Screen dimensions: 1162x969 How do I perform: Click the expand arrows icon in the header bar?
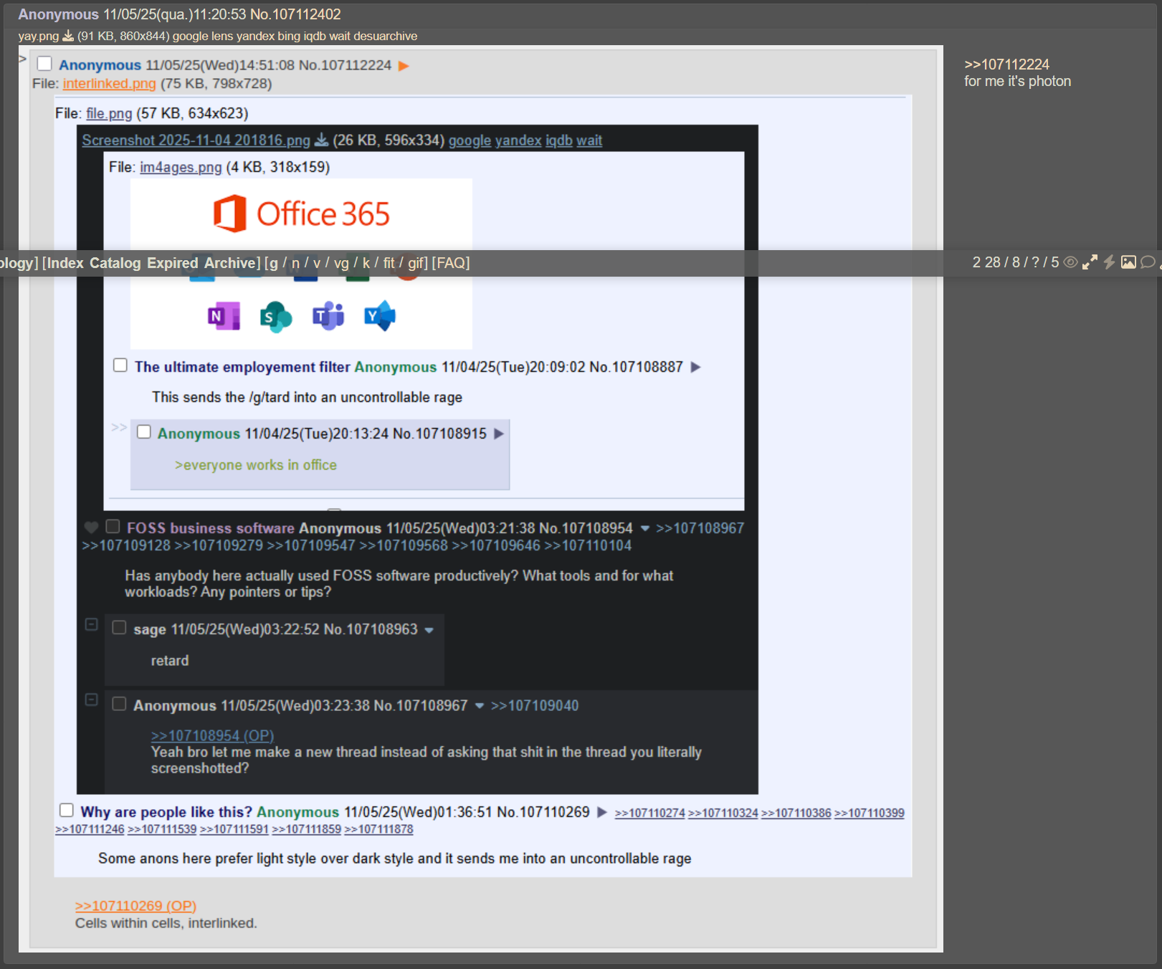(x=1090, y=262)
